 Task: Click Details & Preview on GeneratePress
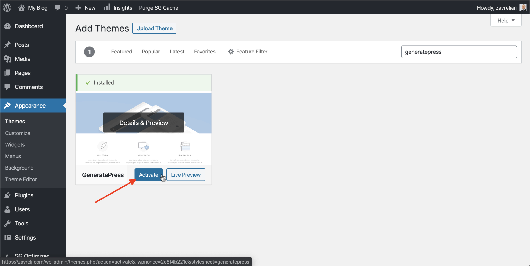click(144, 123)
